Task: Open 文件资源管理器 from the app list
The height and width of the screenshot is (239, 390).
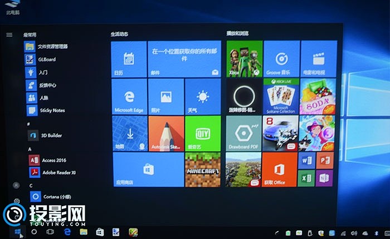Action: tap(46, 46)
